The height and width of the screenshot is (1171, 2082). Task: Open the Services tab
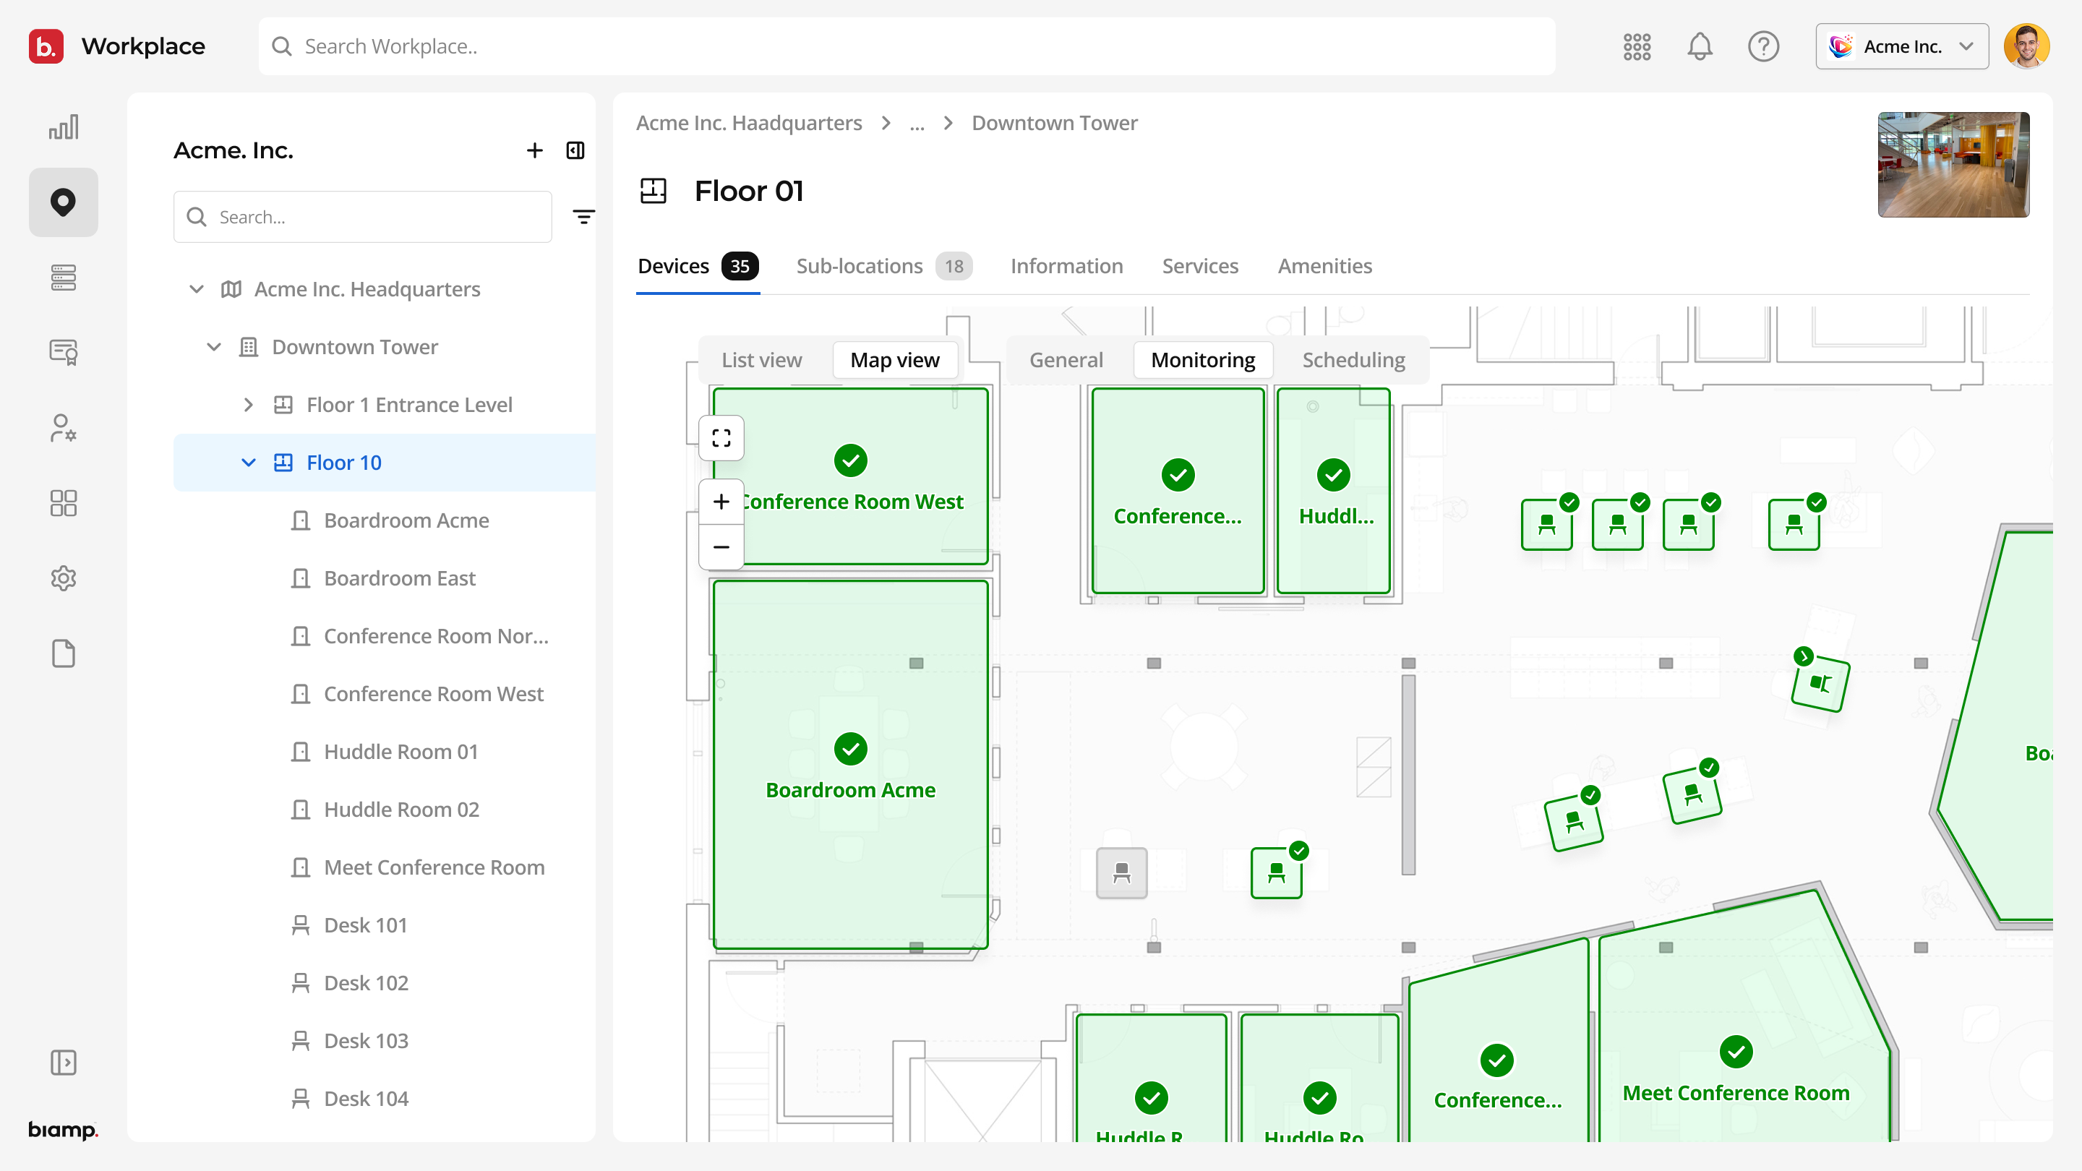(x=1199, y=266)
